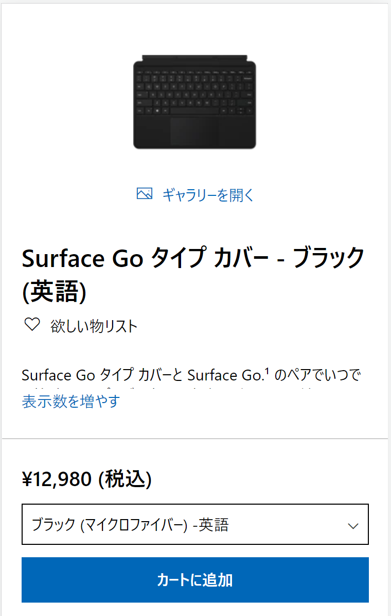Add item via 欲しい物リスト label
391x616 pixels.
click(x=94, y=326)
